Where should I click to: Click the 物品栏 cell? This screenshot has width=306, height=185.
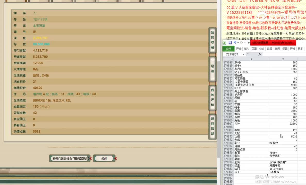click(251, 75)
